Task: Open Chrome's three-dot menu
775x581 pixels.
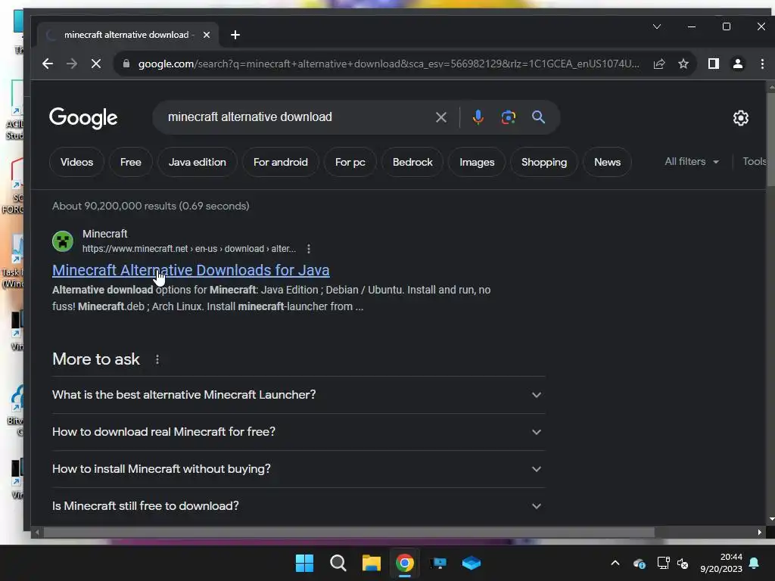Action: [x=762, y=64]
